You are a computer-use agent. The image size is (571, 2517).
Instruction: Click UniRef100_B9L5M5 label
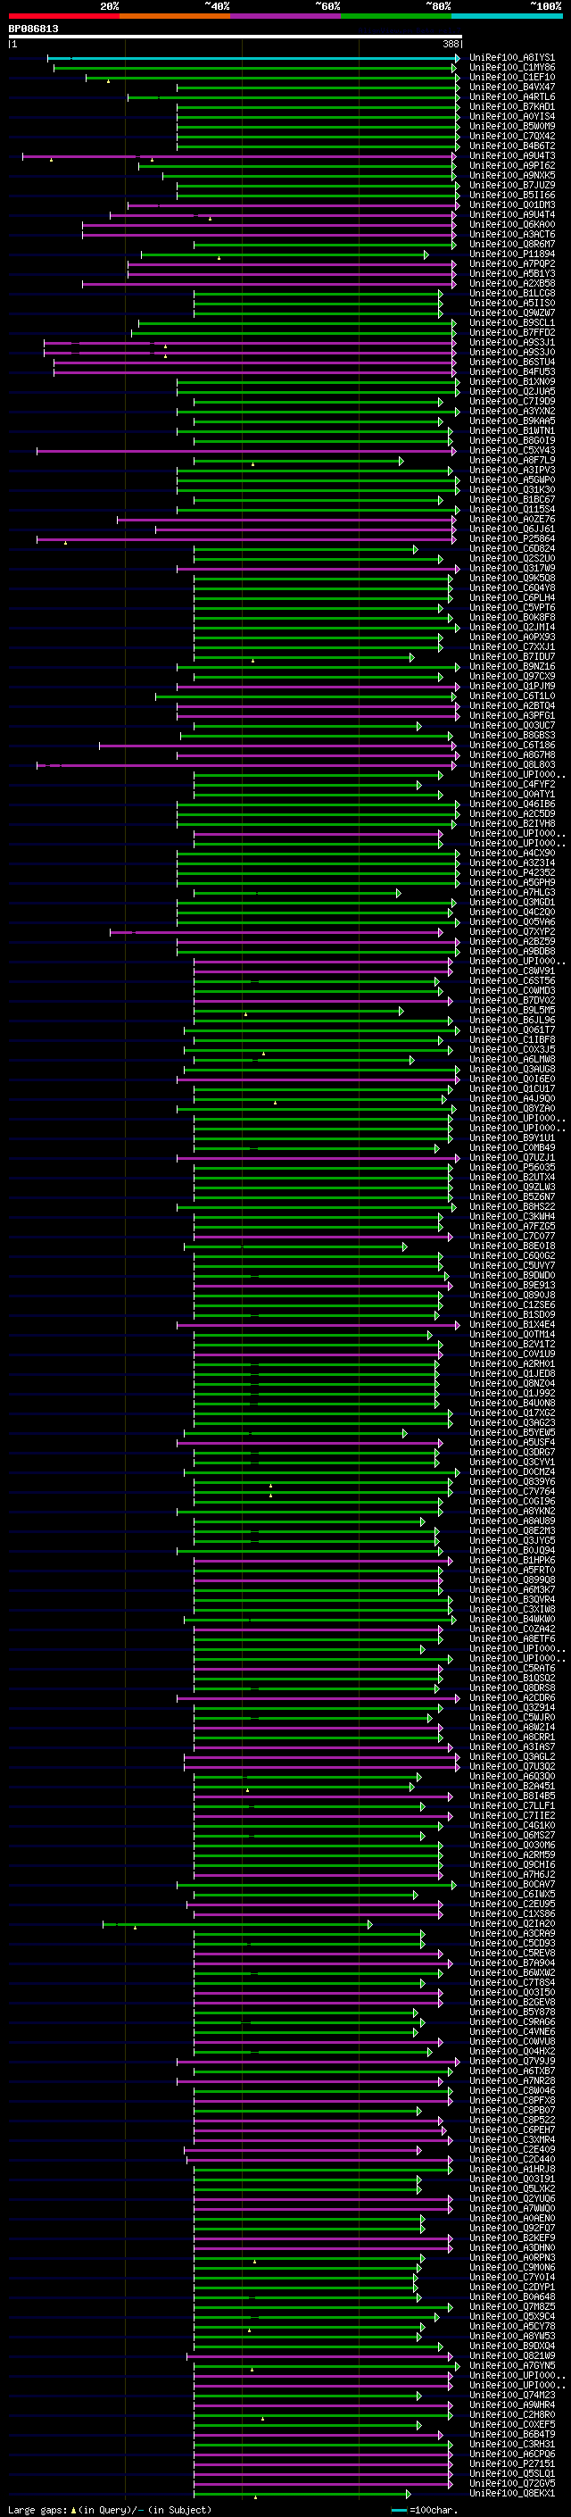(x=511, y=1011)
